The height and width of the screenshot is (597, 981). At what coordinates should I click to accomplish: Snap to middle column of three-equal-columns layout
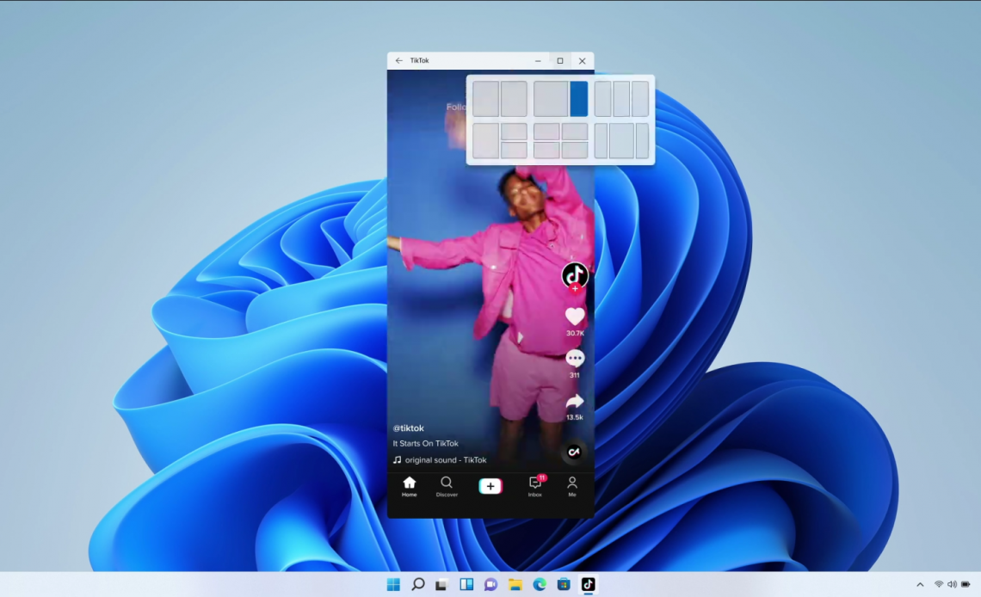point(621,99)
